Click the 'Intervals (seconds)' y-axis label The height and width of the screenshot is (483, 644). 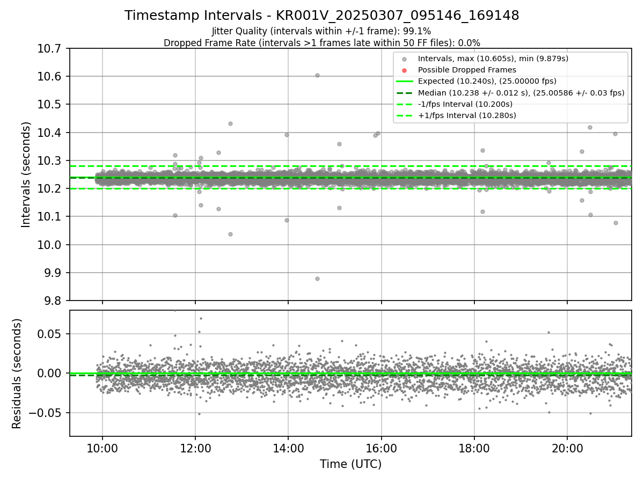pos(26,174)
